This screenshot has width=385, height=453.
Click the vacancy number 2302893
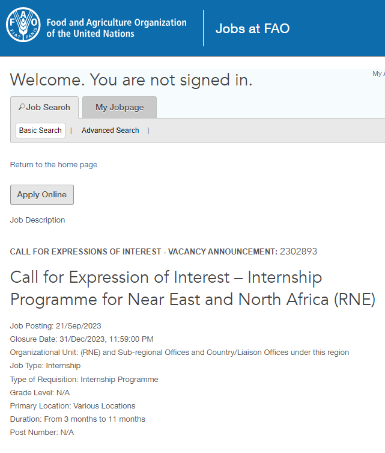tap(299, 251)
